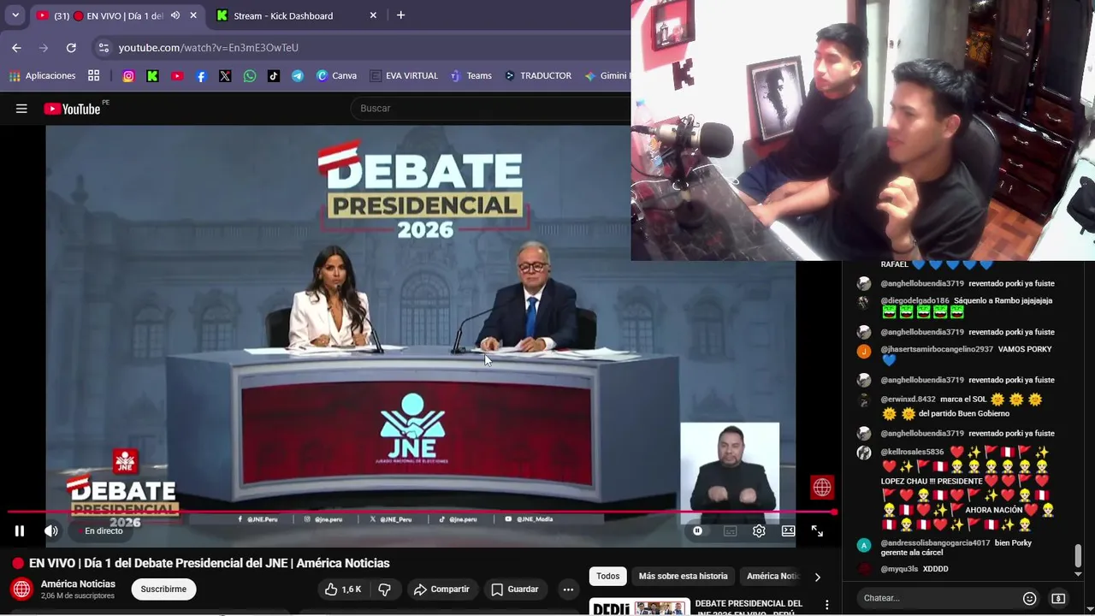The width and height of the screenshot is (1095, 616).
Task: Mute the EN VIVO tab audio icon
Action: [175, 15]
